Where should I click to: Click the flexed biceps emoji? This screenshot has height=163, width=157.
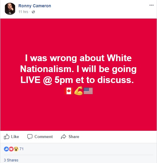tap(78, 91)
